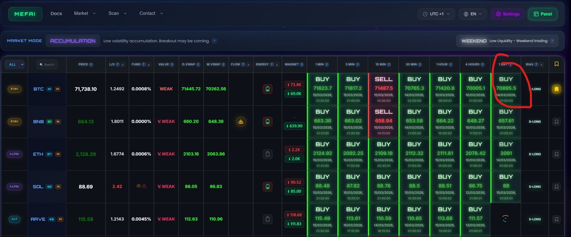Click the ACCUMULATION market mode badge
The width and height of the screenshot is (571, 237).
pos(73,41)
